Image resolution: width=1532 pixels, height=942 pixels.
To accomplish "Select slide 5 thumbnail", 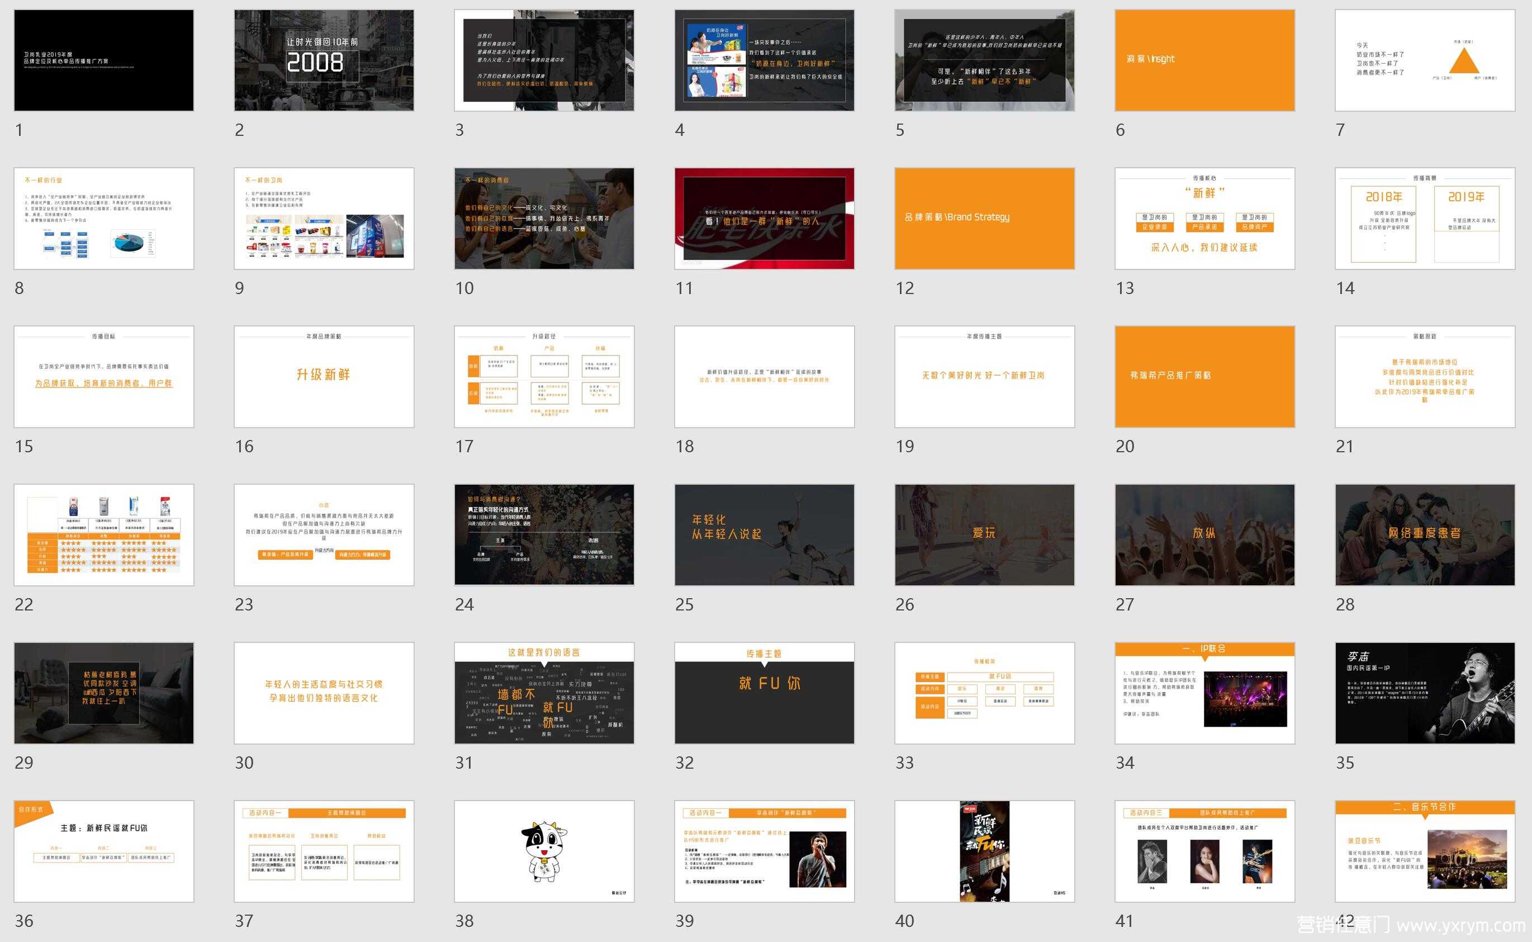I will pos(985,60).
